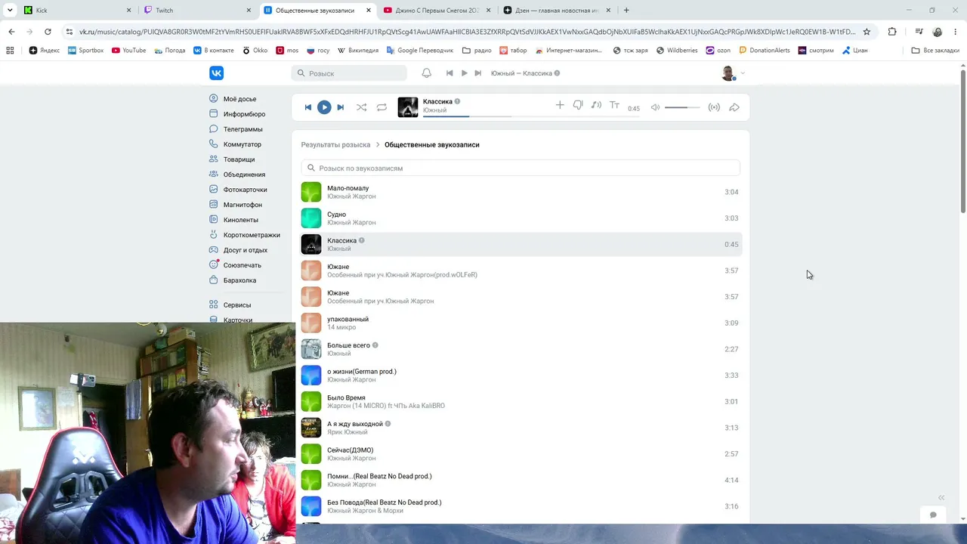Toggle shuffle mode in player
Screen dimensions: 967x544
point(361,107)
